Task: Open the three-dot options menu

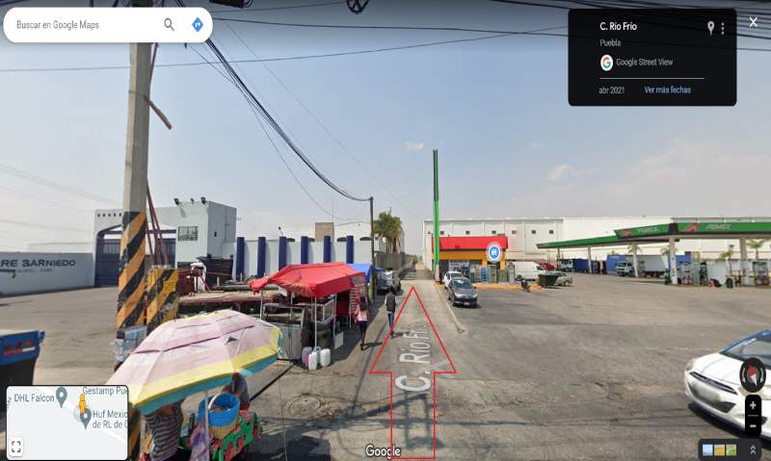Action: (x=722, y=29)
